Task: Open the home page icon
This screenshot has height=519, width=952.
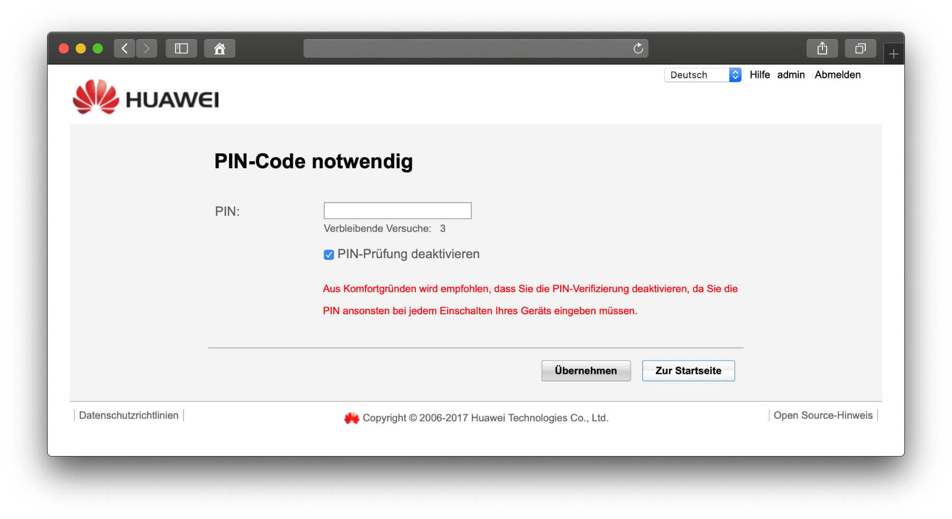Action: pos(219,49)
